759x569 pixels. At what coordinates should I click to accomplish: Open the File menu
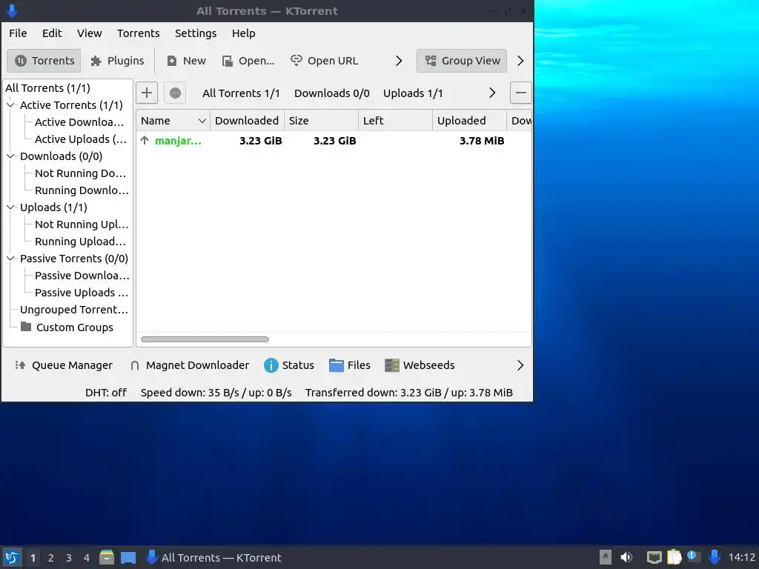click(18, 33)
